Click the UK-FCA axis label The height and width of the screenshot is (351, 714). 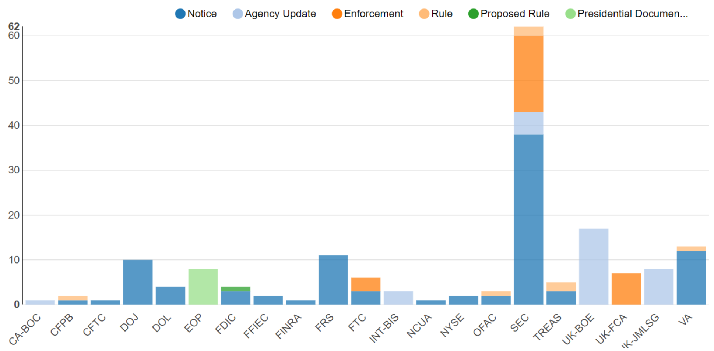[x=611, y=329]
